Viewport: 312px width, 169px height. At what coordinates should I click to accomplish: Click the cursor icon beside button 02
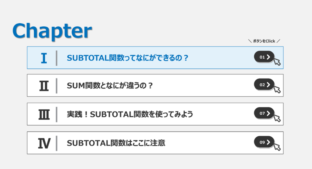coord(277,89)
